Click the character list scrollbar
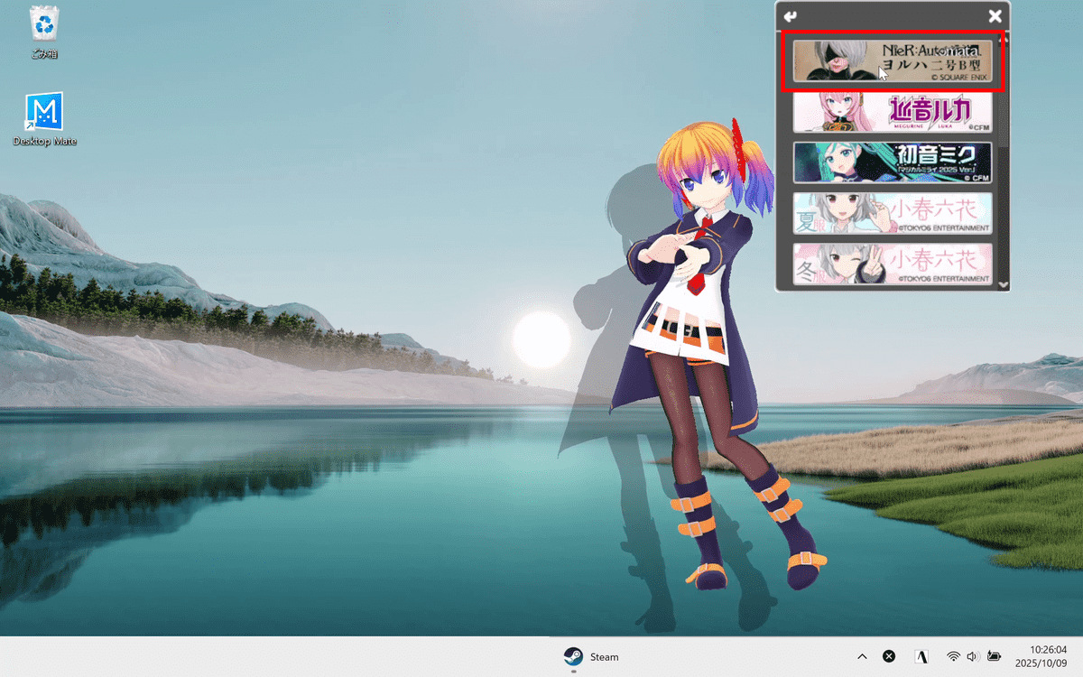1083x677 pixels. click(1004, 90)
